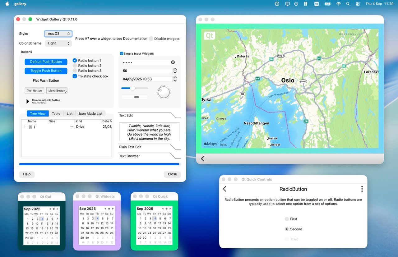Select September 15 in the Qt Gui calendar
398x257 pixels.
pos(27,228)
